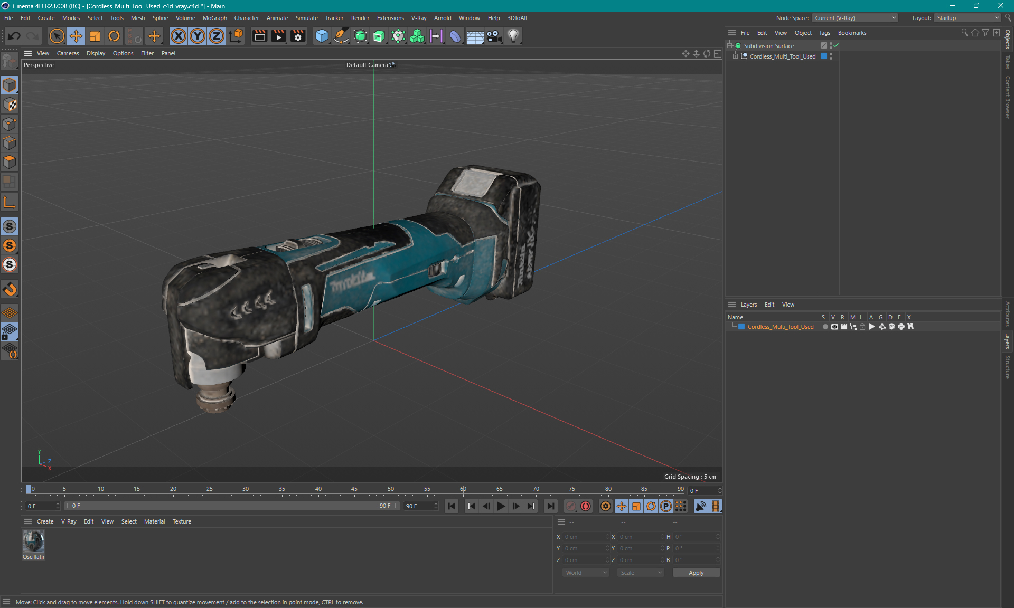Screen dimensions: 1014x608
Task: Click Play Forwards button
Action: [501, 506]
